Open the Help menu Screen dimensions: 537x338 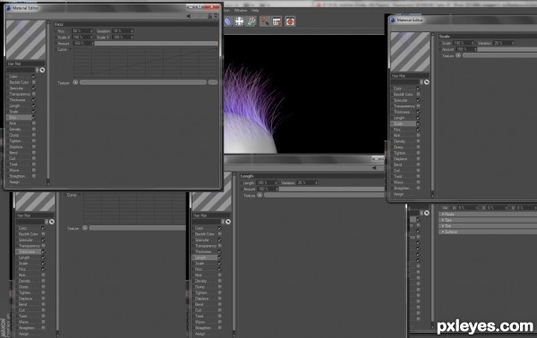pyautogui.click(x=255, y=11)
